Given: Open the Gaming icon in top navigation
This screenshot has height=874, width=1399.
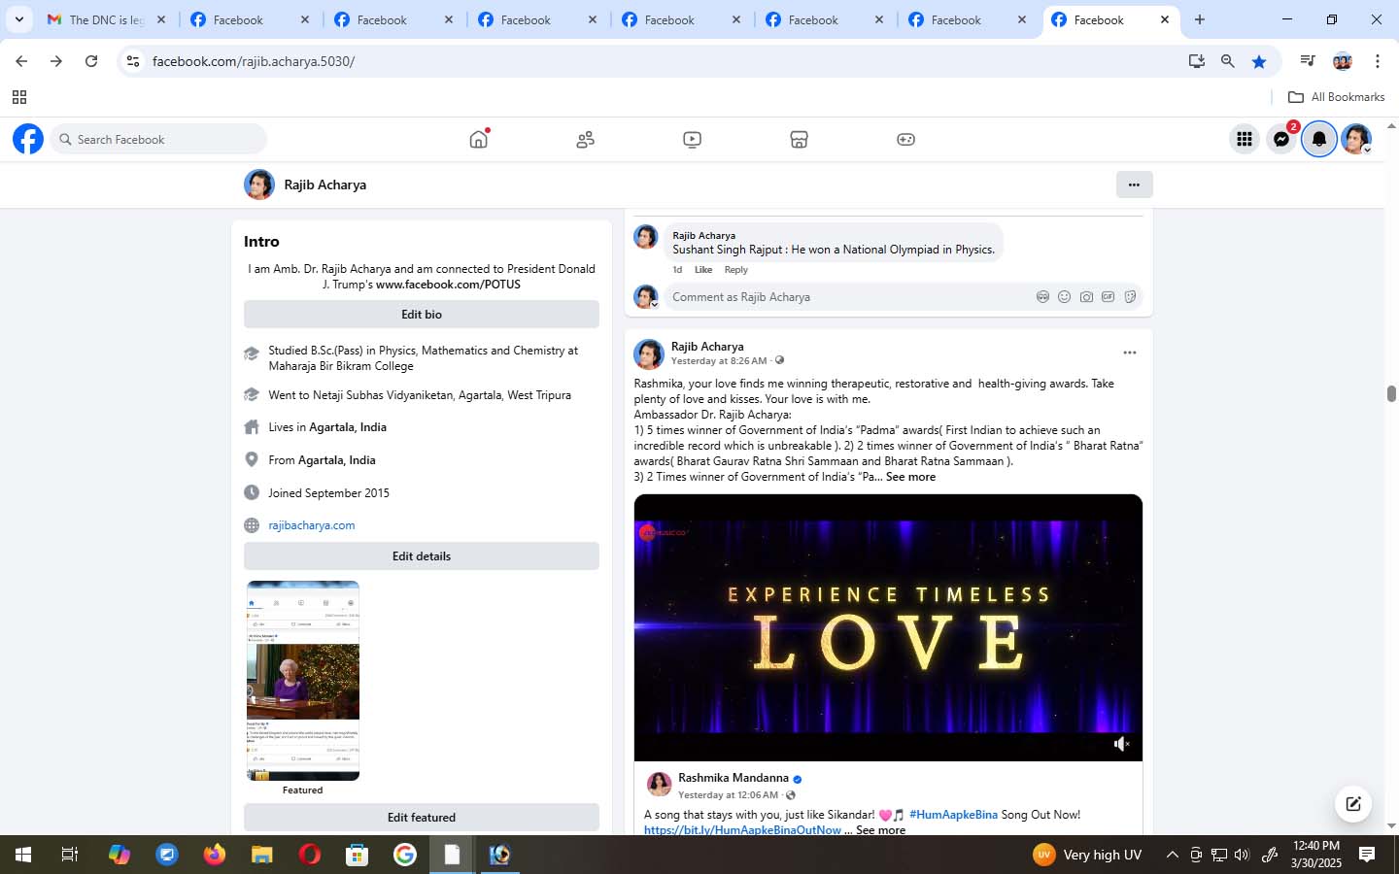Looking at the screenshot, I should 905,140.
